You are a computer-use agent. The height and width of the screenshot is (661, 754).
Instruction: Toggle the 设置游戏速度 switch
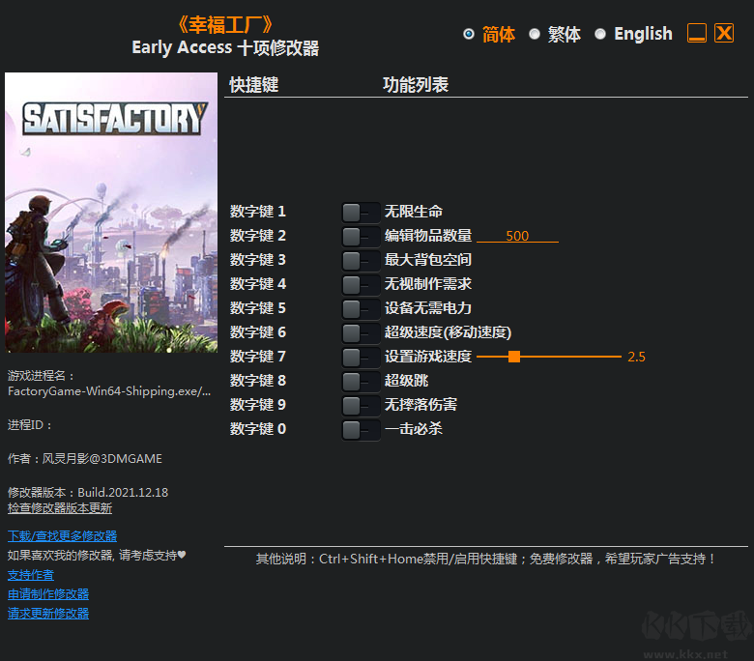click(361, 358)
